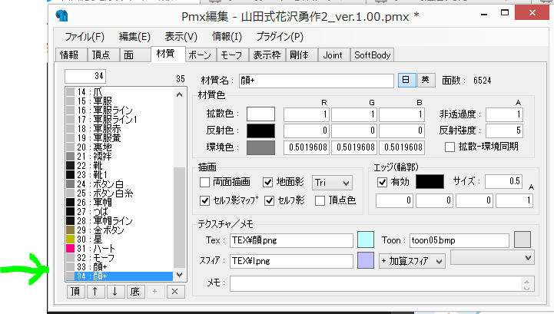Click the Toon gray preview swatch

coord(522,240)
